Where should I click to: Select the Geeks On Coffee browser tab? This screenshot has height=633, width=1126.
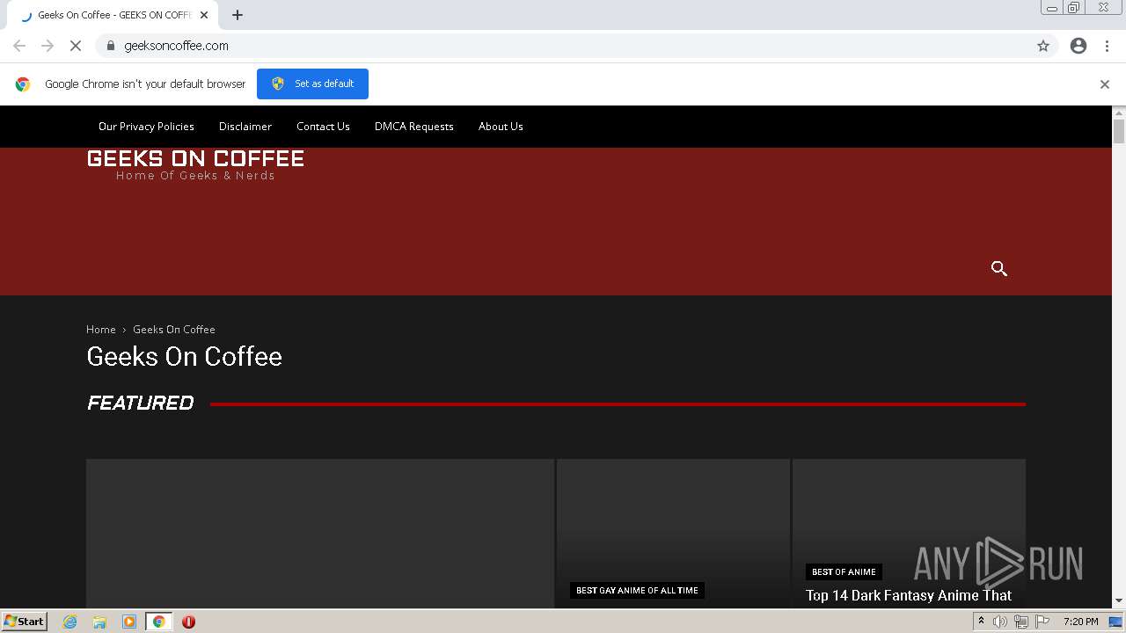pos(114,15)
